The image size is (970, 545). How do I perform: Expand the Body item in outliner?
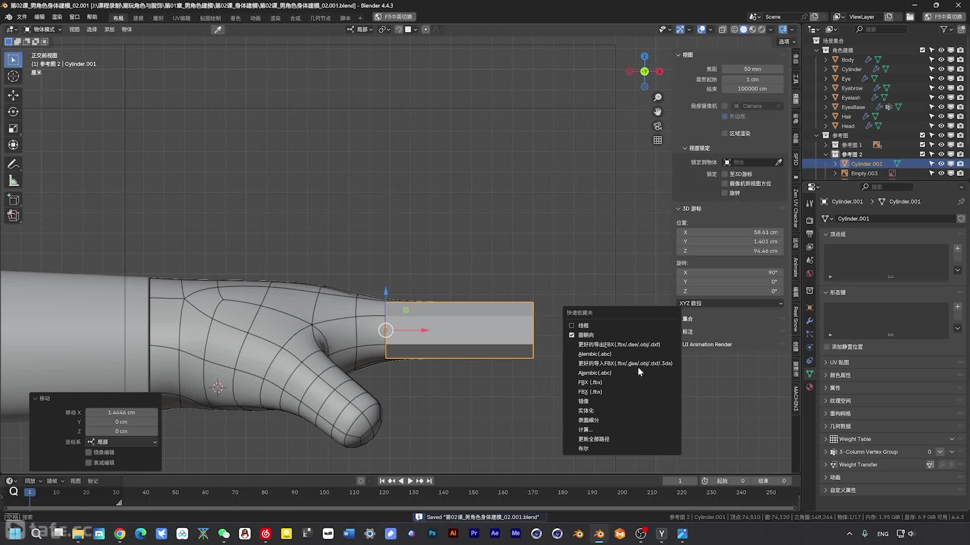(x=826, y=60)
